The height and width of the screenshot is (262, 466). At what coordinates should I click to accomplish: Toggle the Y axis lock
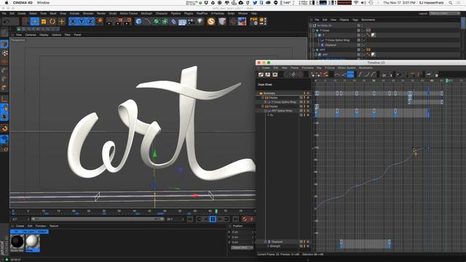(x=82, y=21)
